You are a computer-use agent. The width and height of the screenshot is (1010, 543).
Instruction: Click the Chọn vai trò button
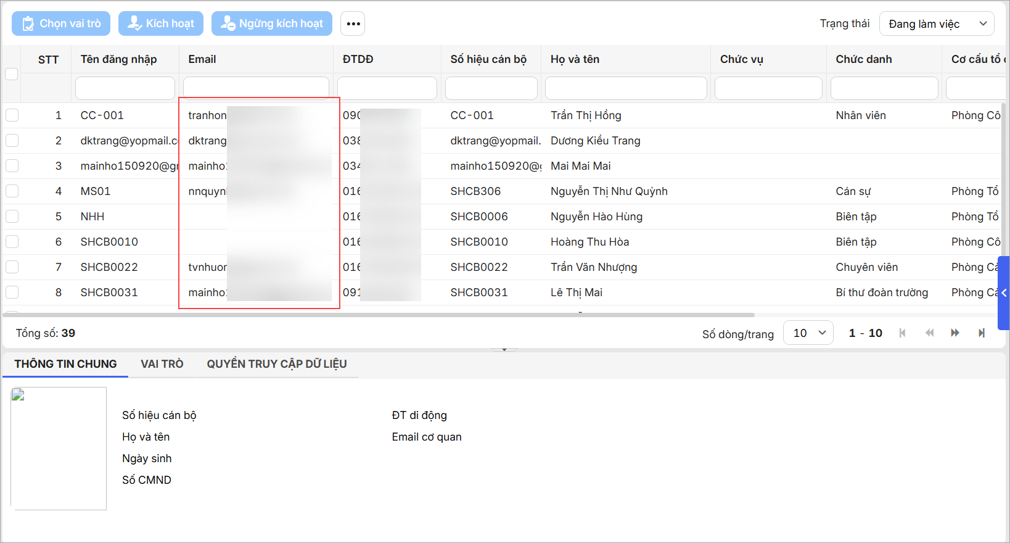(61, 24)
